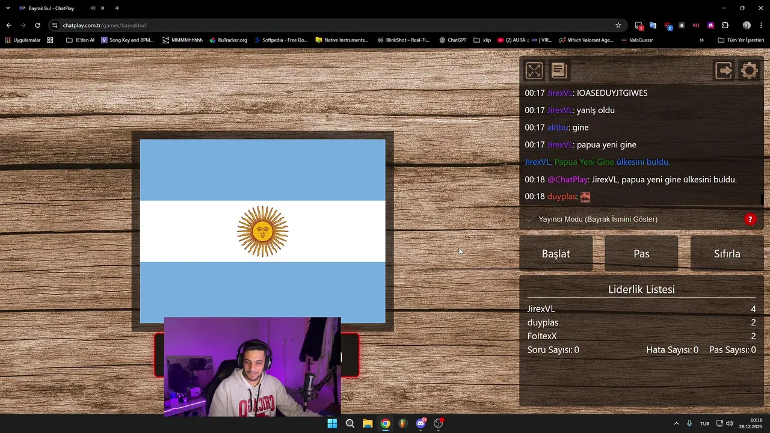The width and height of the screenshot is (770, 433).
Task: Click tray microphone icon
Action: point(689,423)
